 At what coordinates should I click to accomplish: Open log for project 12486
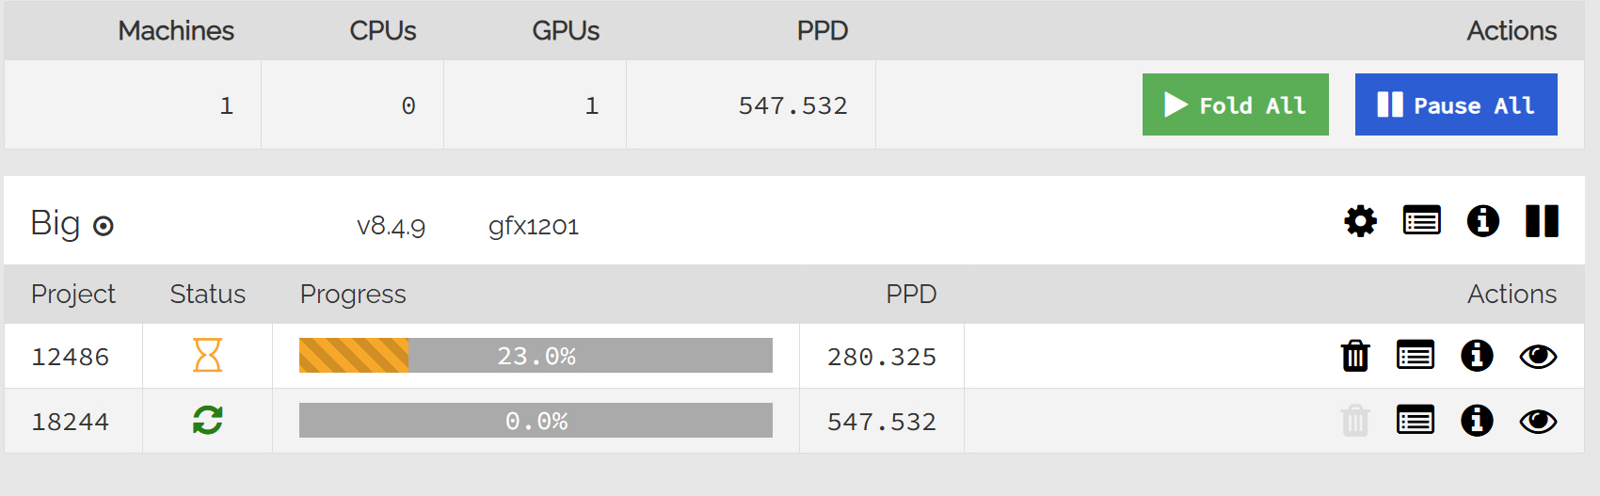pyautogui.click(x=1415, y=356)
